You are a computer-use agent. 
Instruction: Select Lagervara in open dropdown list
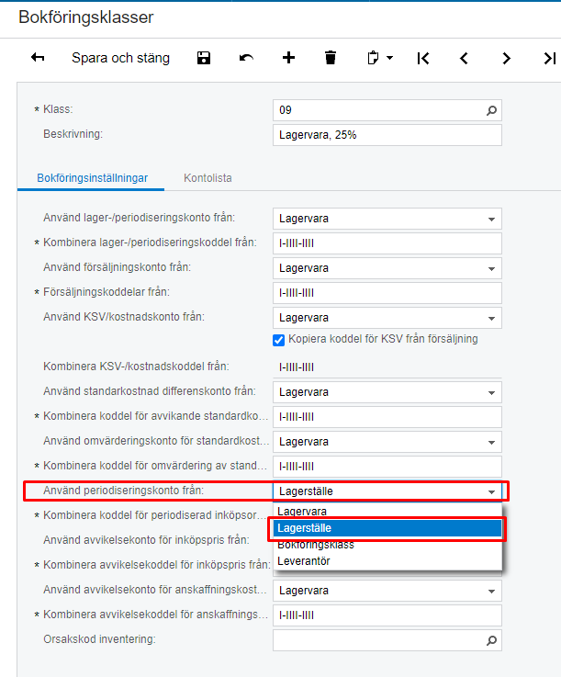coord(387,512)
